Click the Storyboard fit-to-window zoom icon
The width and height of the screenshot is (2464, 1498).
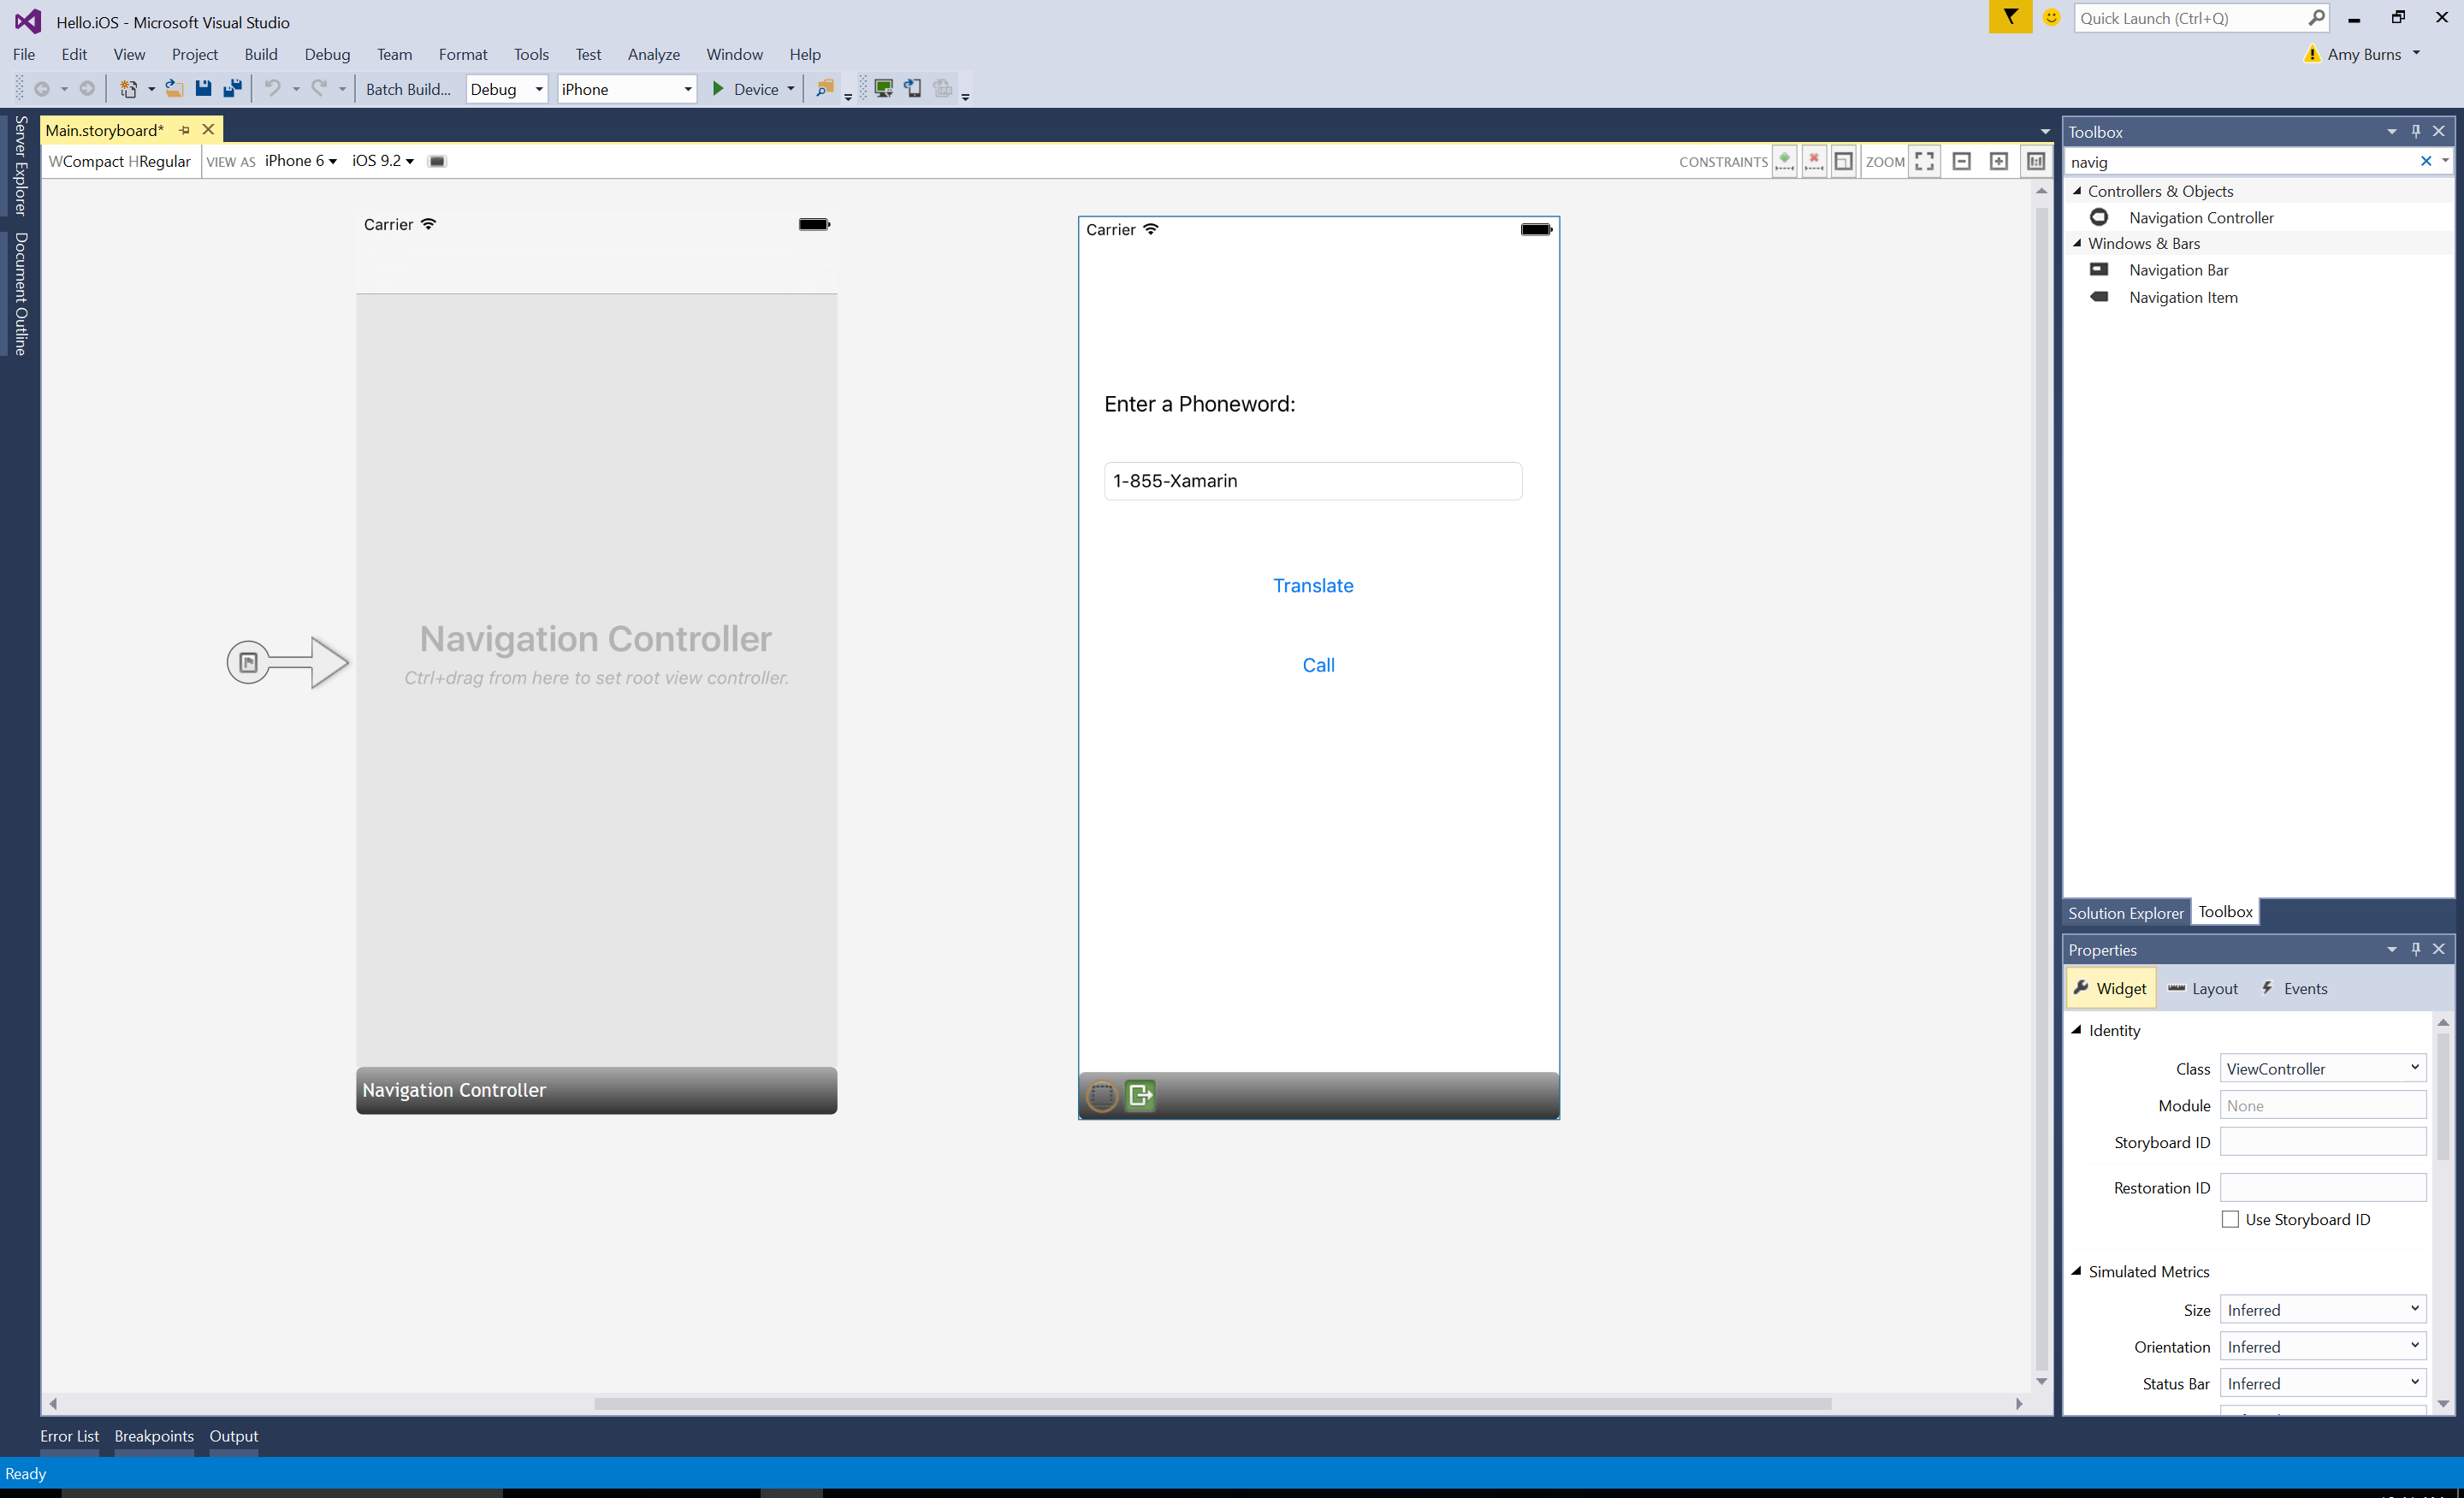pos(1926,158)
